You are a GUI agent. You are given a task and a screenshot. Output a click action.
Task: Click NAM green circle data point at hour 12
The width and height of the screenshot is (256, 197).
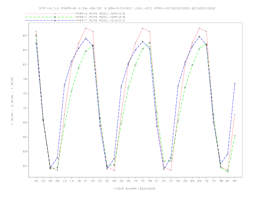(x=65, y=126)
